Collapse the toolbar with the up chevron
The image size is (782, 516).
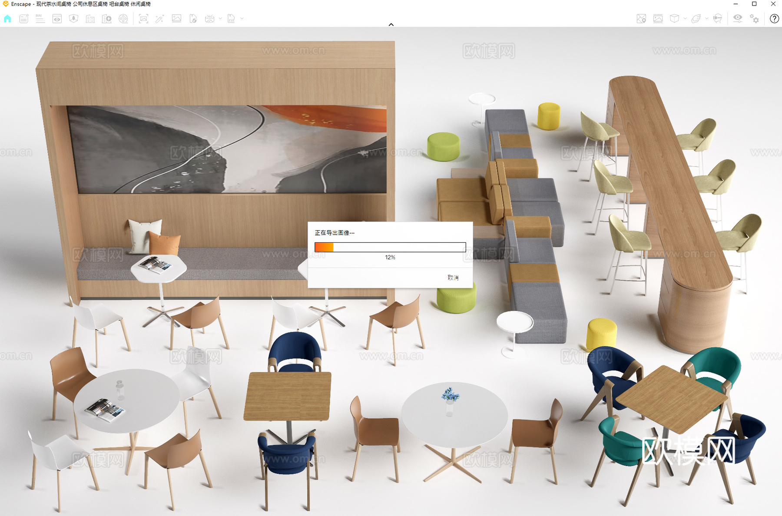click(x=391, y=25)
